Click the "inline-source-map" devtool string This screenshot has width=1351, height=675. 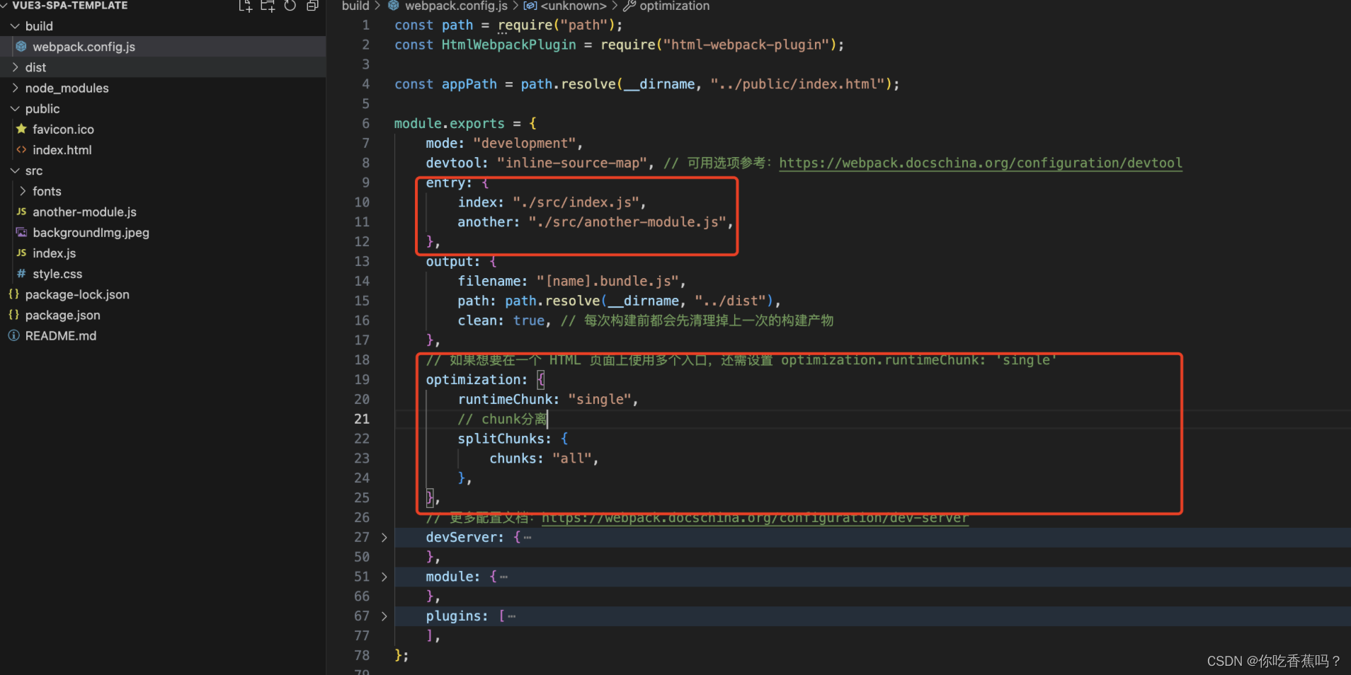pos(572,163)
